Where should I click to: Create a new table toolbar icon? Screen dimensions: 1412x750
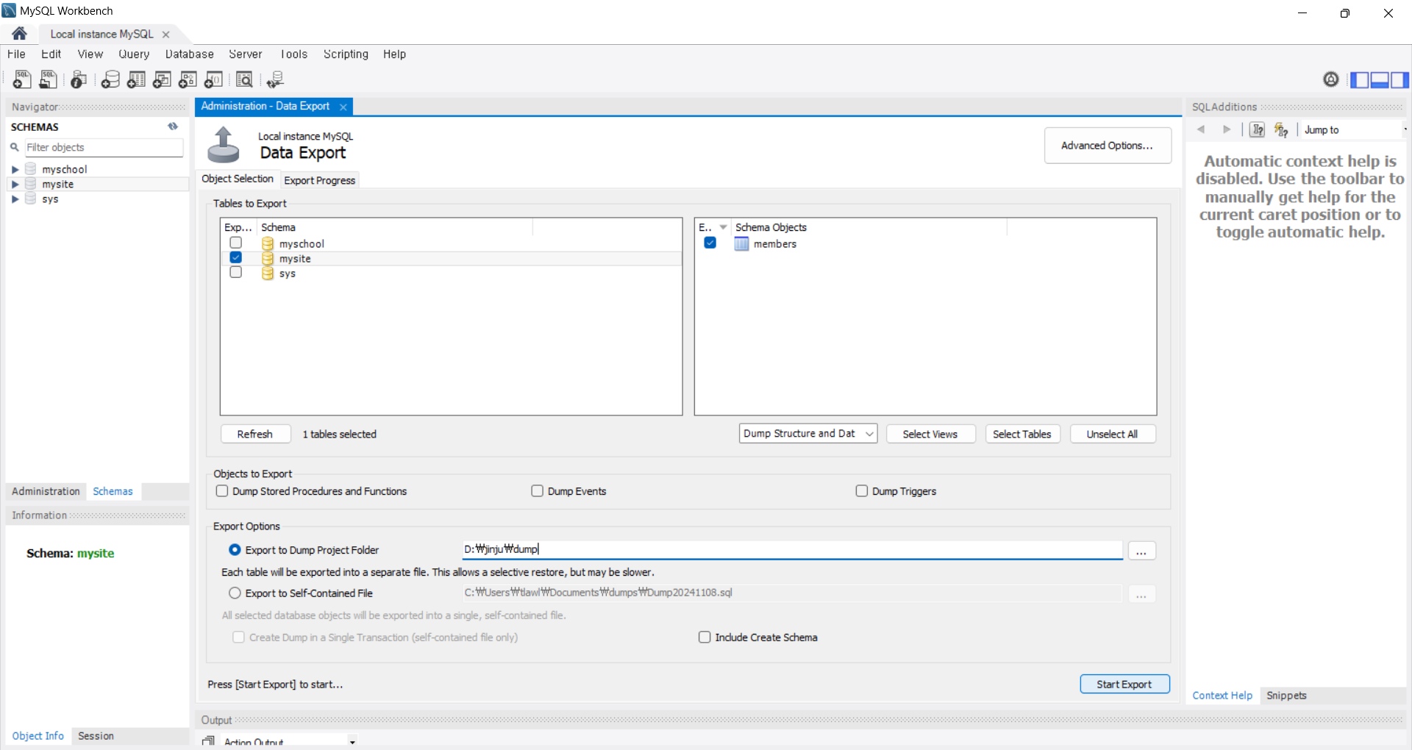click(x=136, y=79)
